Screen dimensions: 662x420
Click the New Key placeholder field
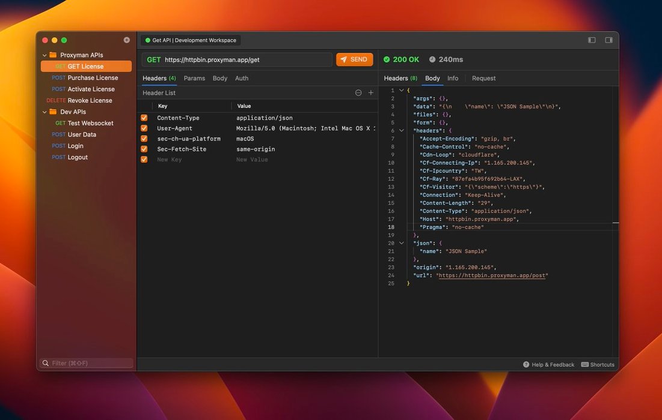click(x=170, y=160)
